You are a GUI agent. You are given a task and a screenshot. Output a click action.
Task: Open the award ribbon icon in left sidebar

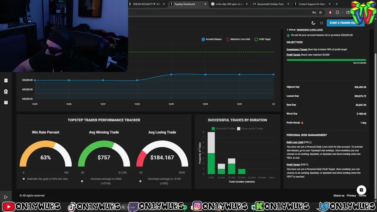click(6, 92)
